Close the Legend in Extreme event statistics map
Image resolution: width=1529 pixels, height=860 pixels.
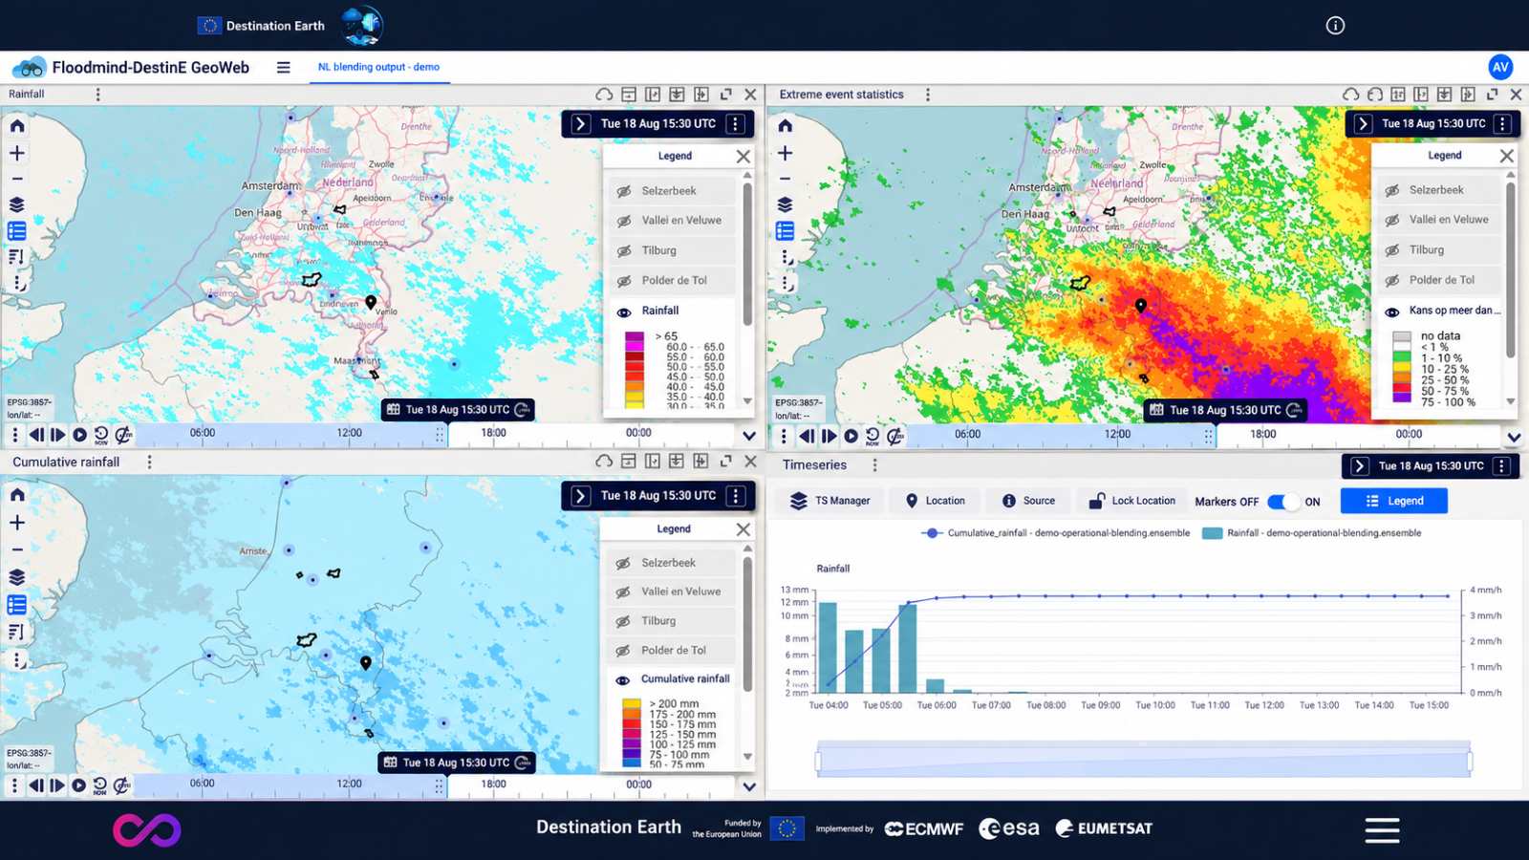click(1507, 156)
